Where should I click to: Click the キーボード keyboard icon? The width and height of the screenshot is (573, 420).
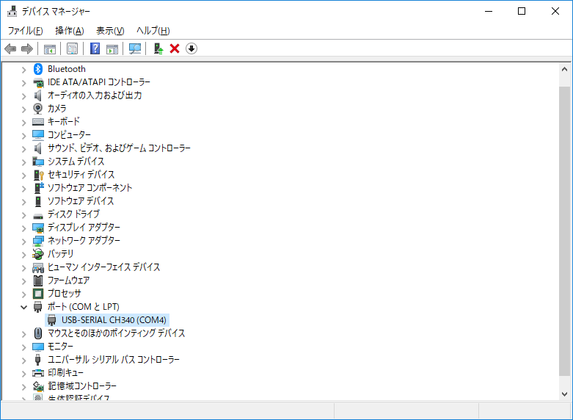[38, 121]
